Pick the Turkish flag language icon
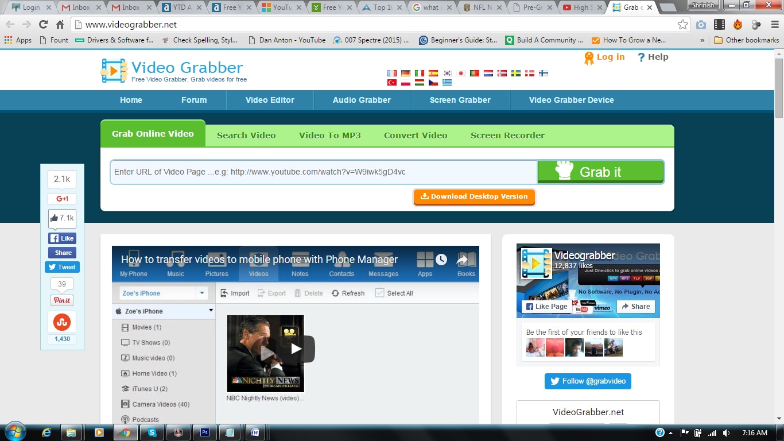The image size is (784, 441). click(x=392, y=83)
